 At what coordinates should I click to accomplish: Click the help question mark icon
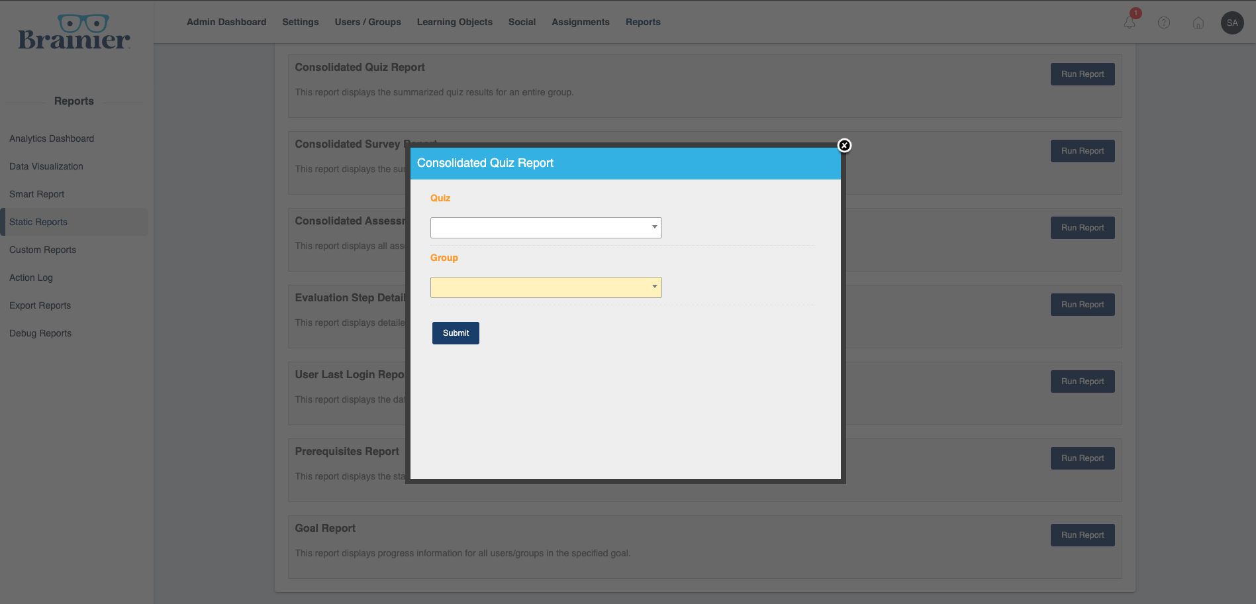click(x=1164, y=23)
